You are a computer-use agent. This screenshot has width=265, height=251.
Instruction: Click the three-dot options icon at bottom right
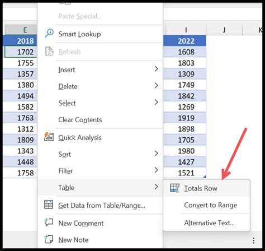(253, 240)
